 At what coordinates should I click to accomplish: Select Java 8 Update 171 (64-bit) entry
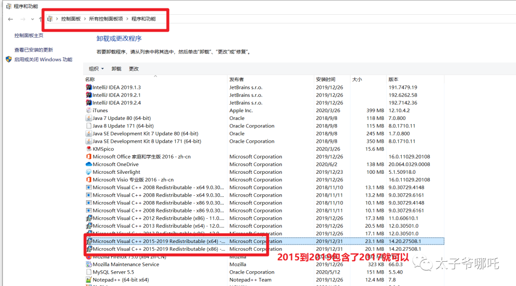click(x=123, y=126)
